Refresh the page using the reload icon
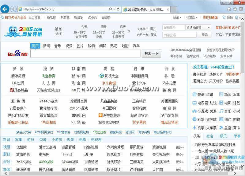The image size is (245, 176). [118, 9]
